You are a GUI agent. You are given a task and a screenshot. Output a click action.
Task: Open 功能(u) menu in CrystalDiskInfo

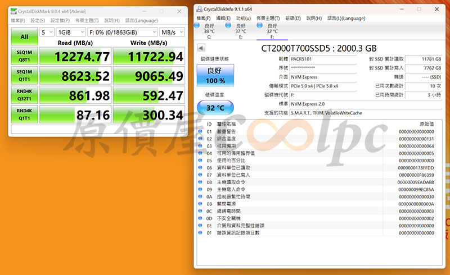(244, 19)
